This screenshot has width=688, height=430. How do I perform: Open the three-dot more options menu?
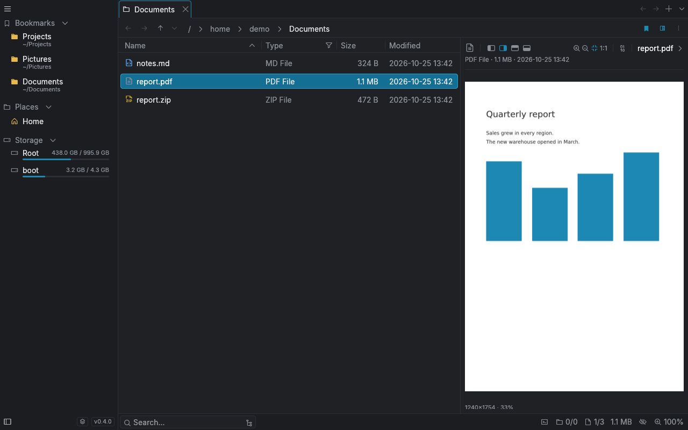click(678, 28)
